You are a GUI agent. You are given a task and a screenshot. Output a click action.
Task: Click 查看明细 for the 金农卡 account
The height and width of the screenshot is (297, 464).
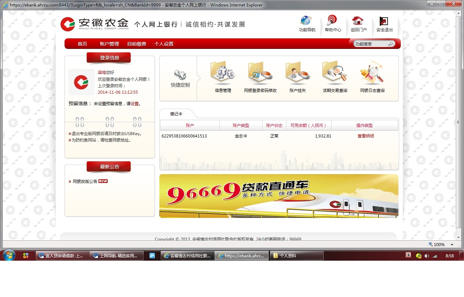click(x=365, y=136)
